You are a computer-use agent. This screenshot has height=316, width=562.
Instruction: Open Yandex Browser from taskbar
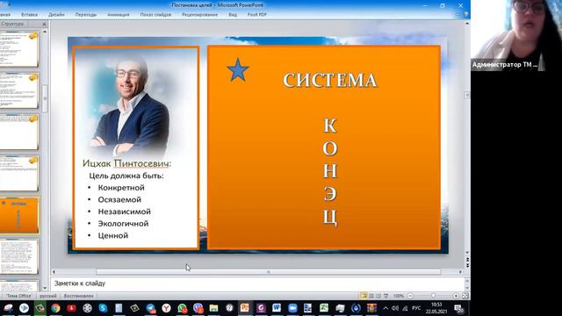[x=166, y=308]
